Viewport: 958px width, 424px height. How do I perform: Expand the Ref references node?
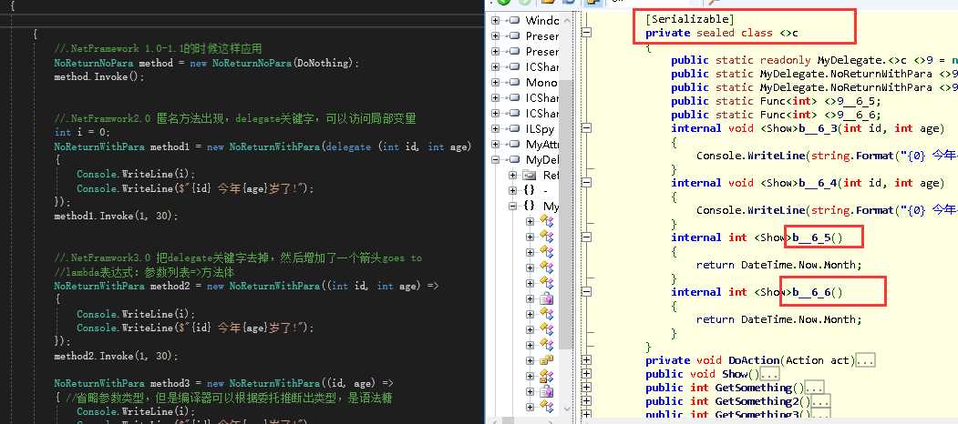click(x=512, y=175)
